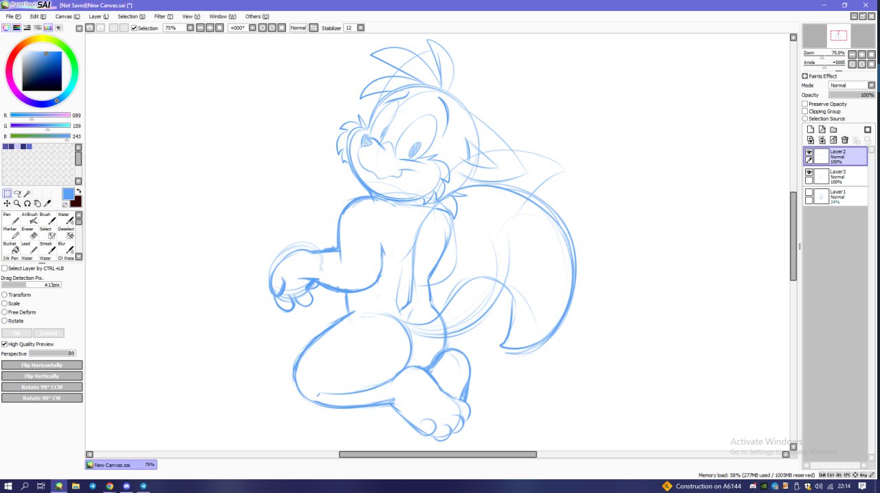The image size is (880, 493).
Task: Choose the AirBrush tool
Action: click(33, 221)
